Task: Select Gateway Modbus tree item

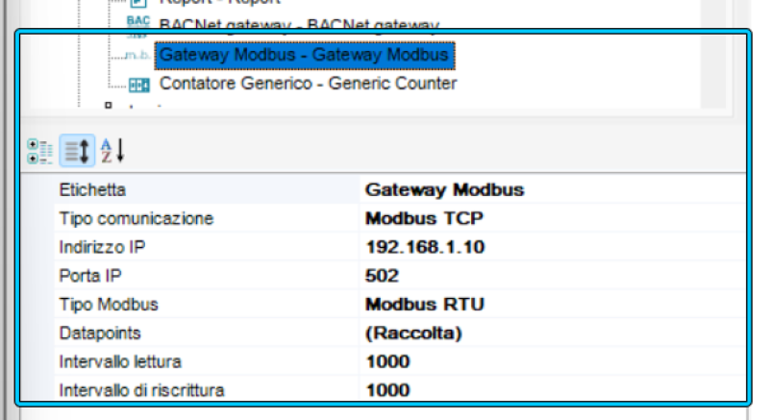Action: 305,55
